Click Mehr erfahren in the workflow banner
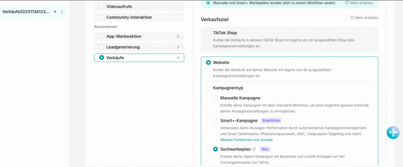This screenshot has height=167, width=403. pos(360,3)
